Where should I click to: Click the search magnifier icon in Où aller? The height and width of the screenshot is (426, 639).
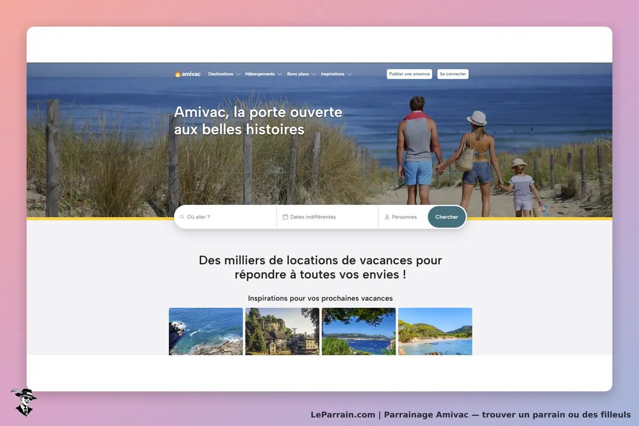pos(182,217)
